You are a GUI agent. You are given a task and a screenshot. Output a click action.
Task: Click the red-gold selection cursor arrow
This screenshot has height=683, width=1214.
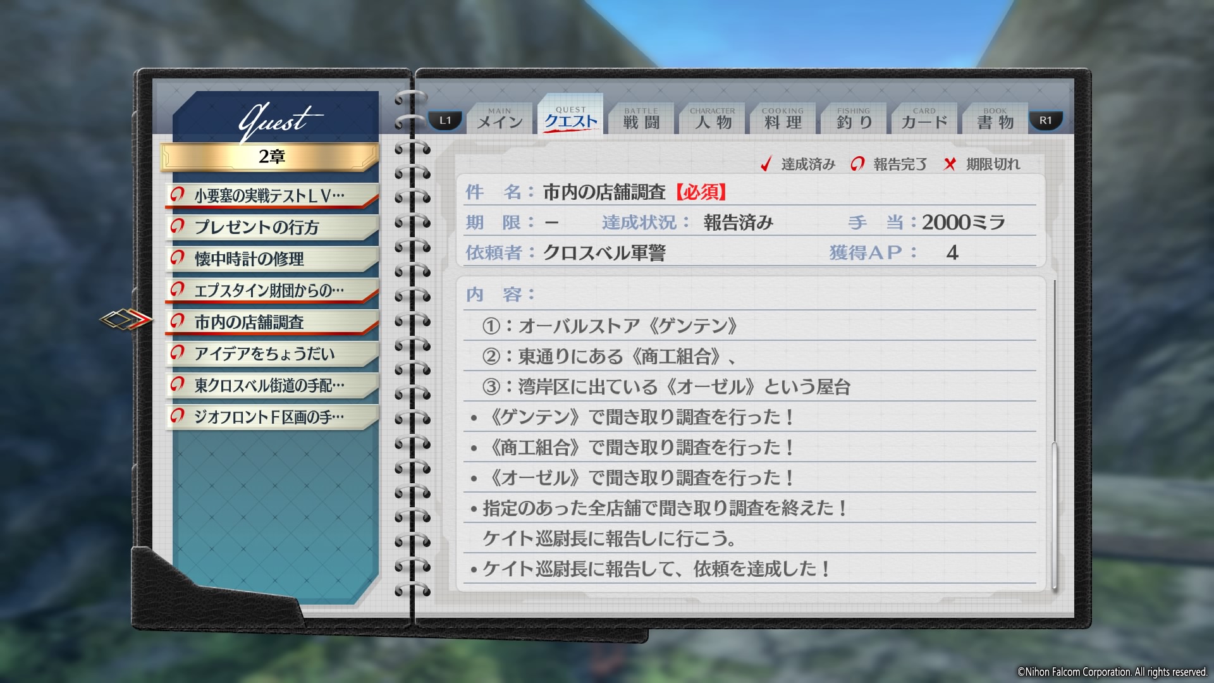tap(126, 319)
